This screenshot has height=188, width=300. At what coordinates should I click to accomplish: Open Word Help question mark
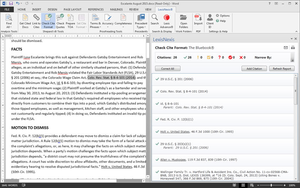click(270, 3)
